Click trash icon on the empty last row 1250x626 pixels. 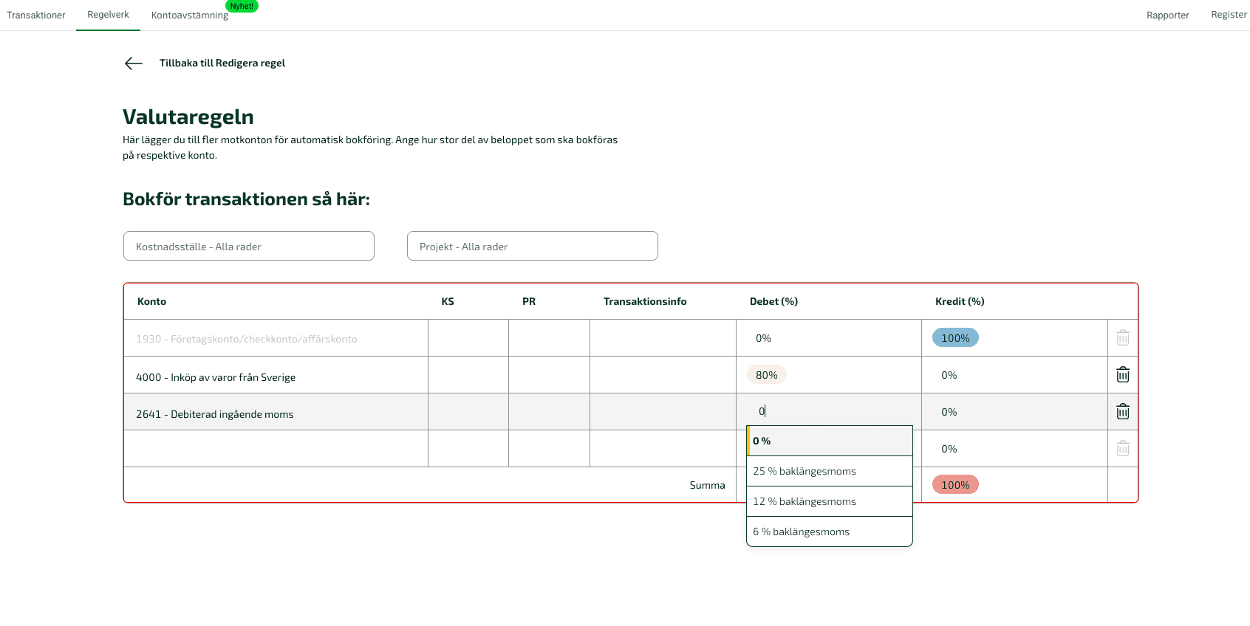pyautogui.click(x=1122, y=449)
